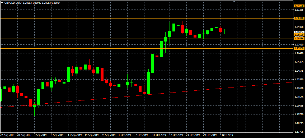Click the 4 Nov 2019 date label
The width and height of the screenshot is (305, 138).
226,135
